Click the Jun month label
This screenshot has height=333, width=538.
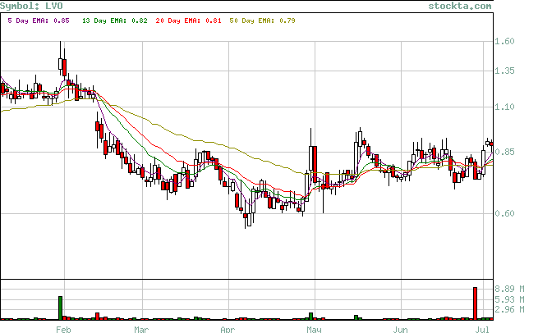tap(400, 329)
